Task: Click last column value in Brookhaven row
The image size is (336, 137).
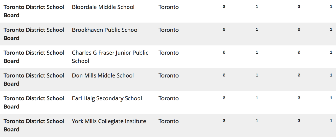Action: point(331,30)
